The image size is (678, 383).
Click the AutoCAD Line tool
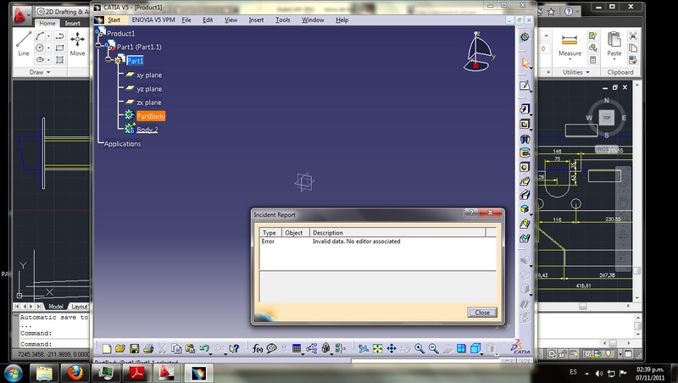point(23,42)
